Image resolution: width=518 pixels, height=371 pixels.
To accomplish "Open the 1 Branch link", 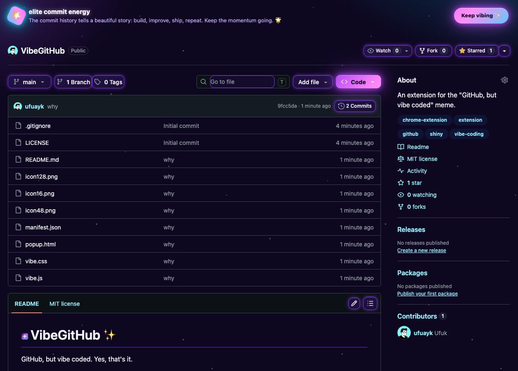I will pyautogui.click(x=73, y=82).
